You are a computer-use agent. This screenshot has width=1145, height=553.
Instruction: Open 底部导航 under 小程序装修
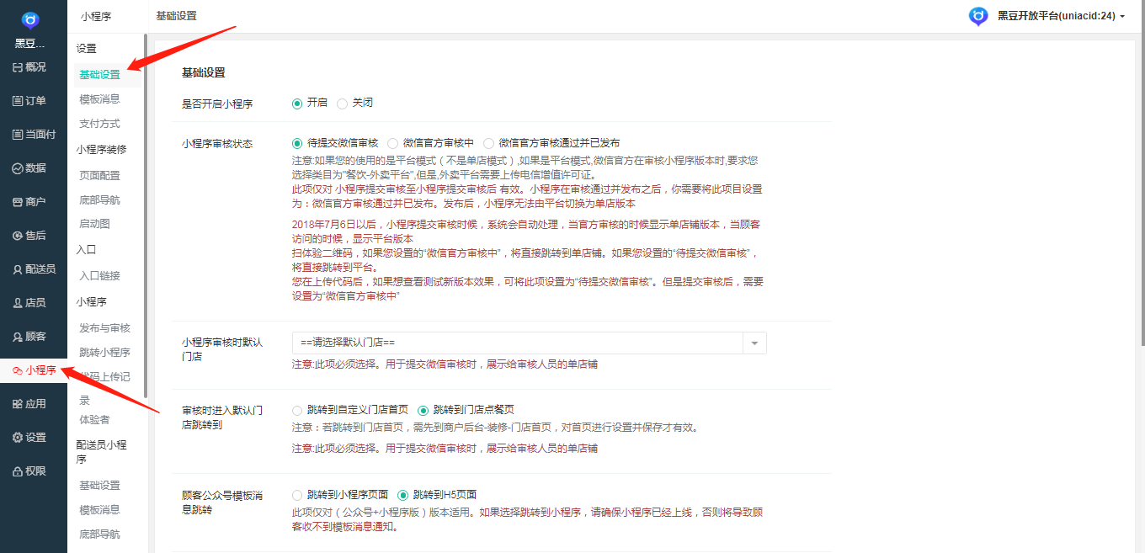(x=99, y=200)
